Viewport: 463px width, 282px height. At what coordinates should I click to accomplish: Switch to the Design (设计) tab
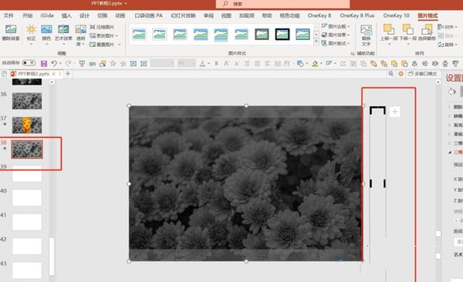pyautogui.click(x=84, y=15)
